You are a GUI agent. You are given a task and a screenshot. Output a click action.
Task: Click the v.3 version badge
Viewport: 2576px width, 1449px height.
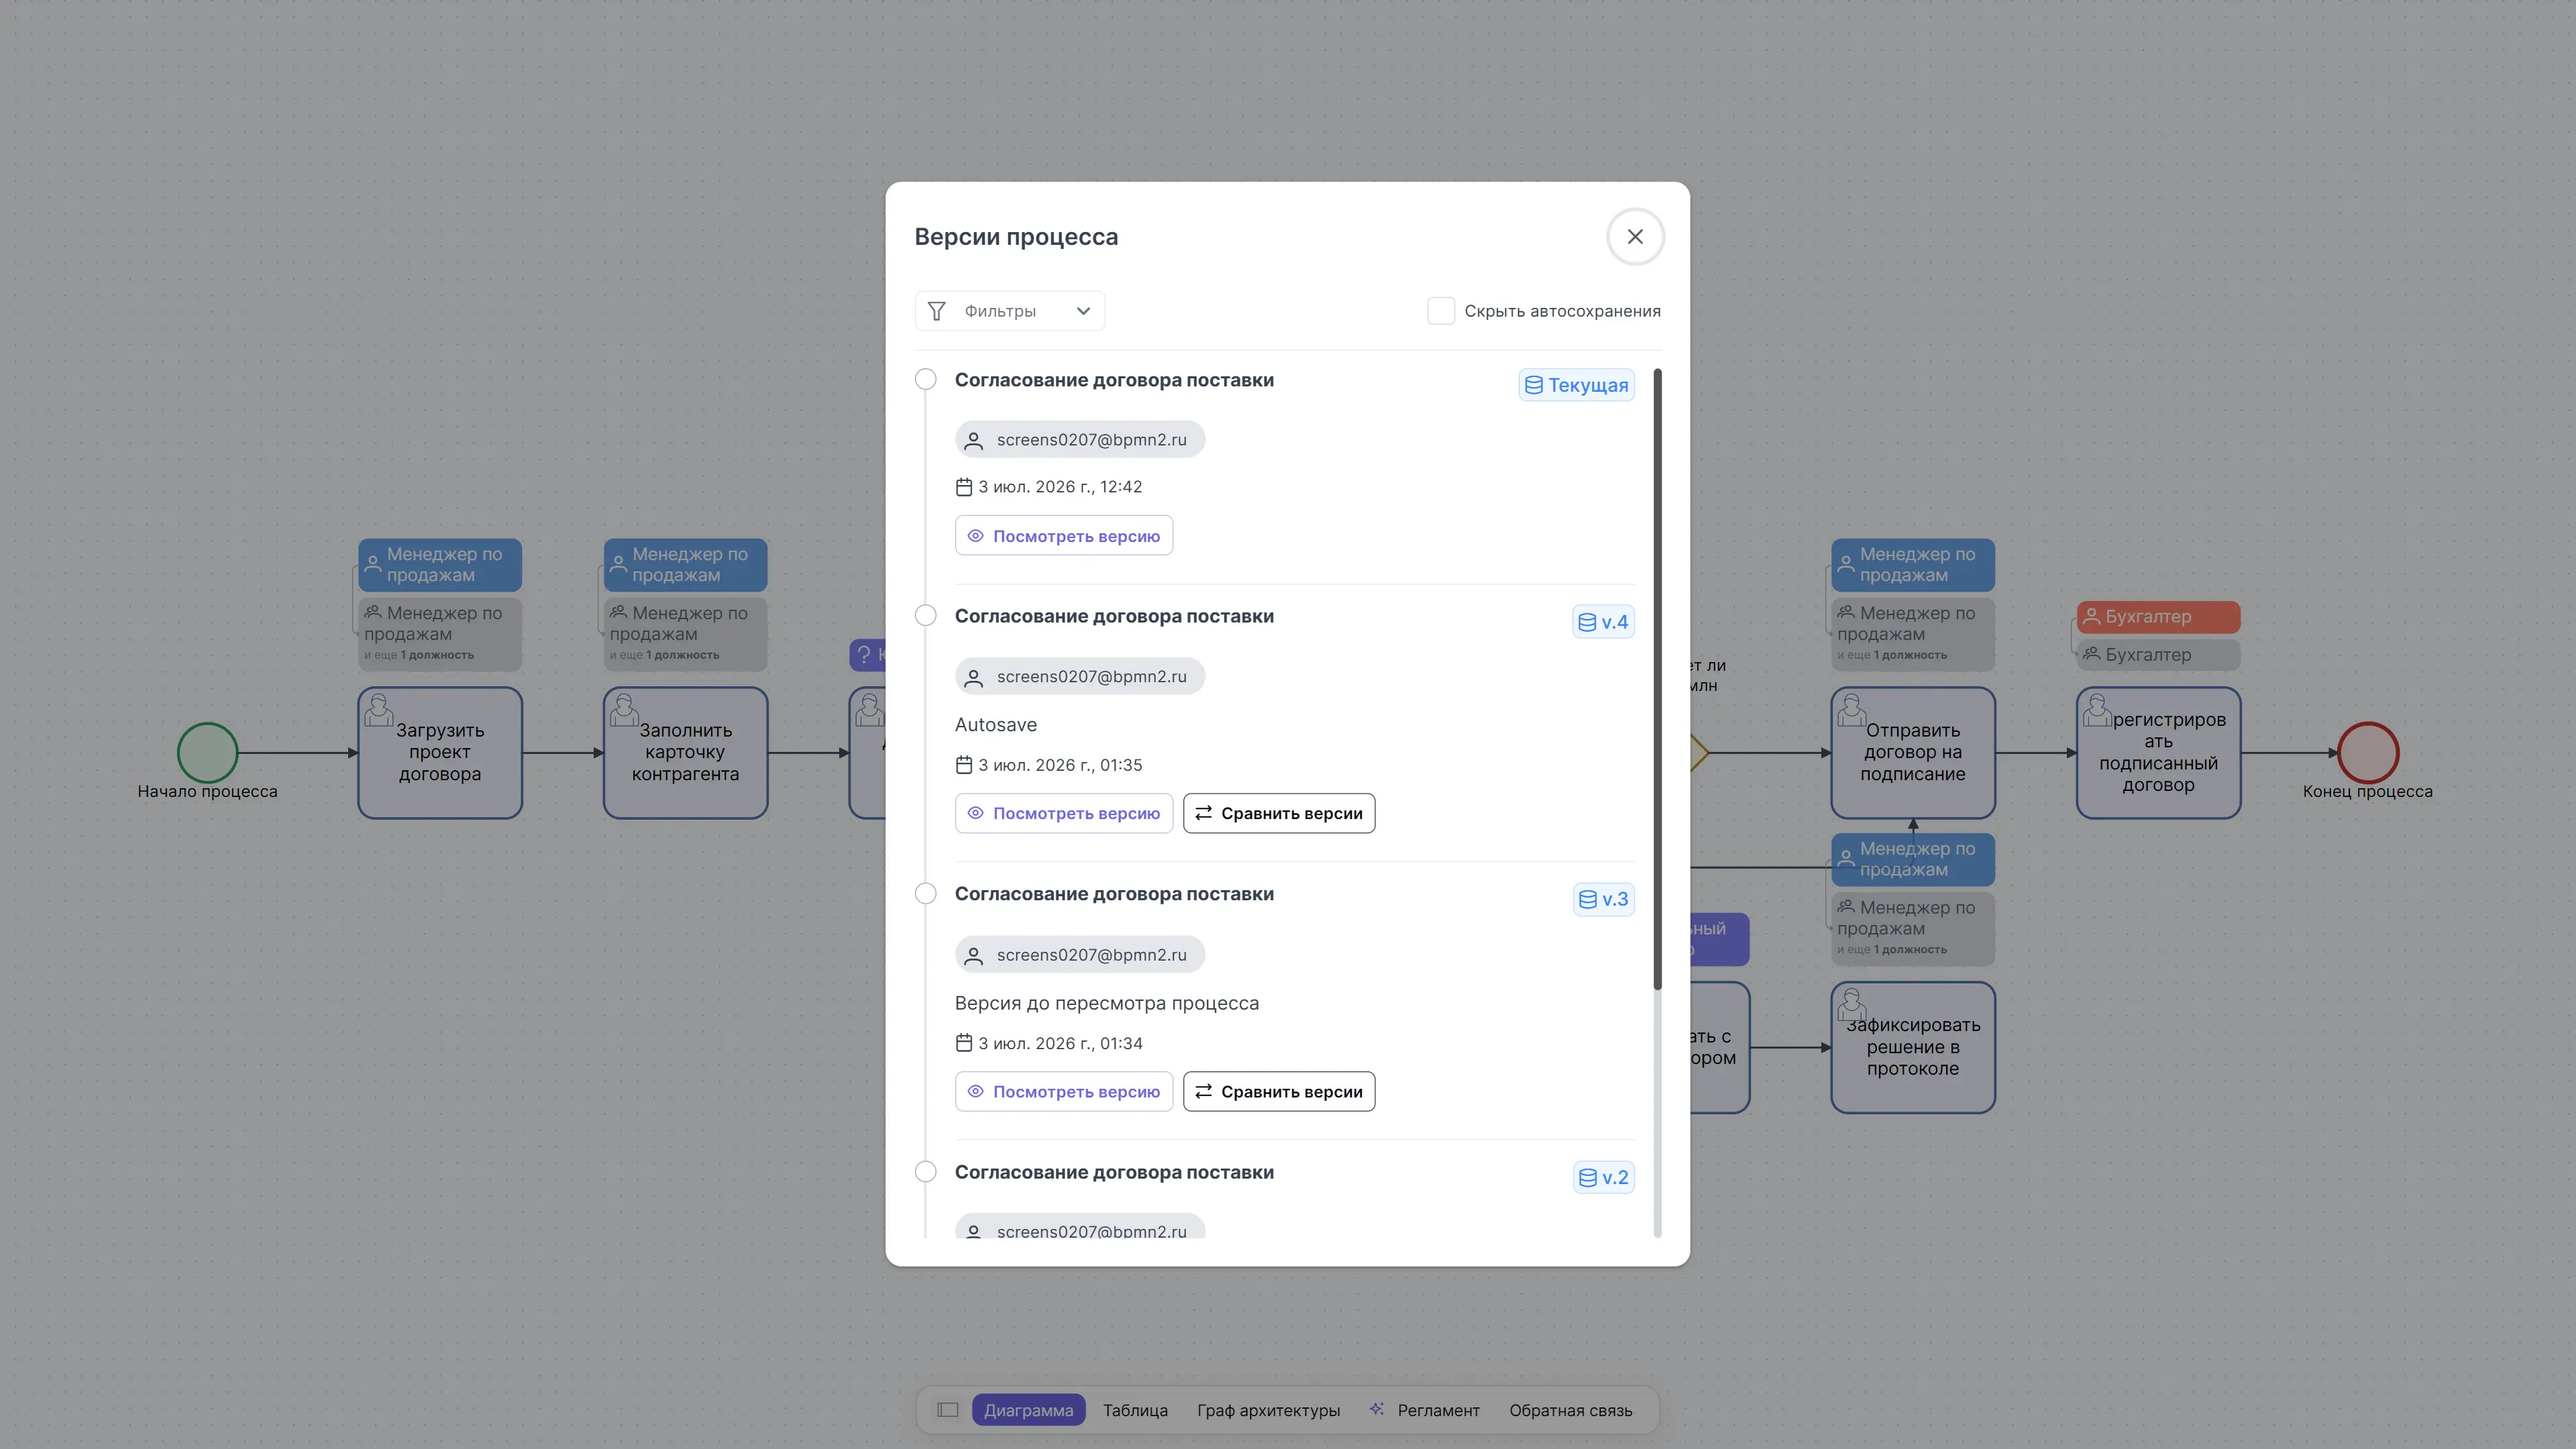1603,899
